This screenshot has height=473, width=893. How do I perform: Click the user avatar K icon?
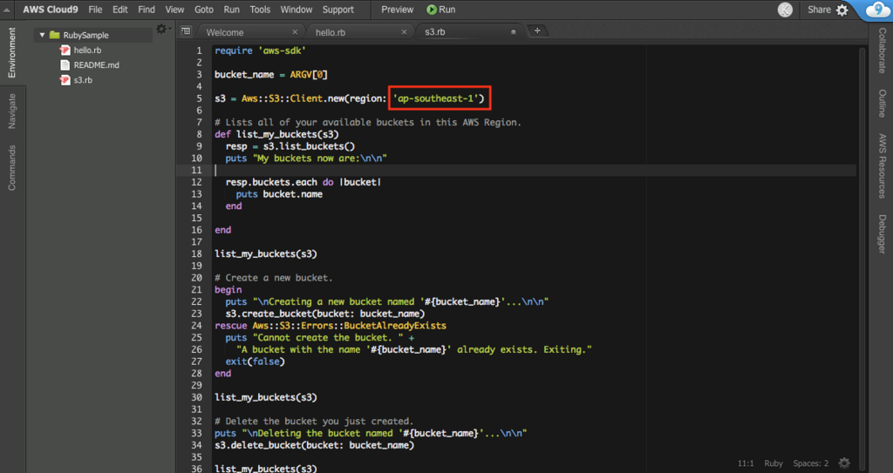785,10
